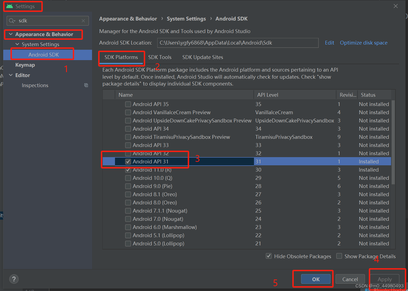The image size is (408, 291).
Task: Click the settings search field
Action: click(48, 21)
